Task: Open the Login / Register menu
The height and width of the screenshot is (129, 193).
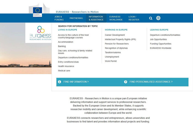Action: tap(134, 18)
